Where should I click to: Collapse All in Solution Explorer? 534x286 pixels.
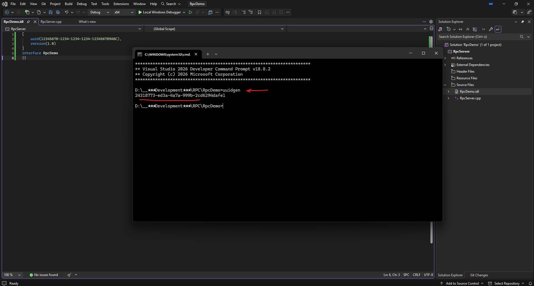[x=468, y=29]
